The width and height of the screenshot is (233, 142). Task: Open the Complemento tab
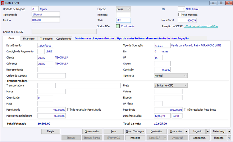point(64,38)
